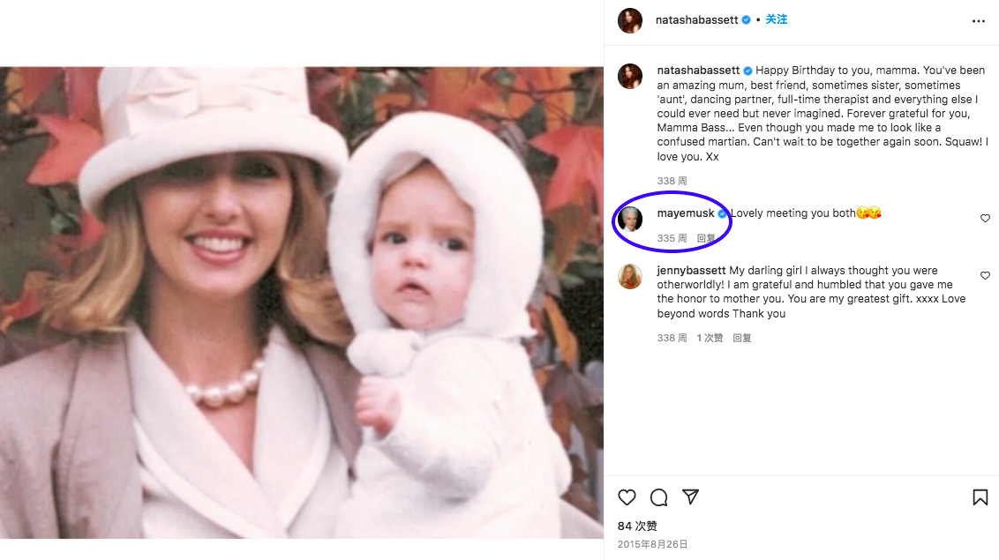Like jennybassett's comment with the small heart
The height and width of the screenshot is (560, 999).
click(985, 276)
